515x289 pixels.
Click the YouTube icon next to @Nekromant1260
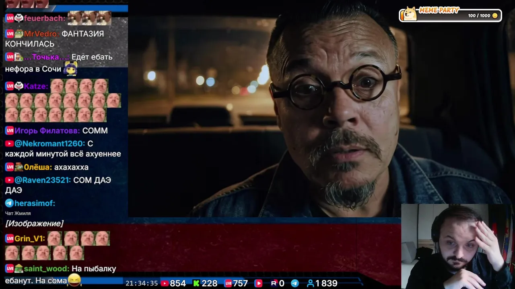(10, 144)
